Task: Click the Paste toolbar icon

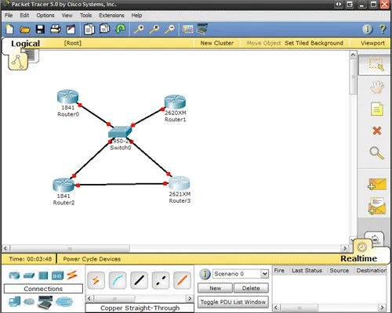Action: pyautogui.click(x=105, y=29)
